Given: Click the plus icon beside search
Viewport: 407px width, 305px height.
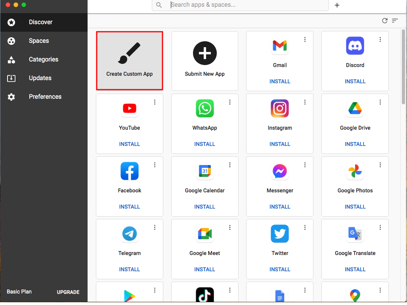Looking at the screenshot, I should pyautogui.click(x=337, y=5).
